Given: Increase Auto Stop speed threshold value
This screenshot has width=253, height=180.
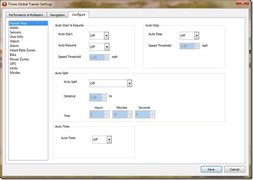Looking at the screenshot, I should click(x=197, y=45).
